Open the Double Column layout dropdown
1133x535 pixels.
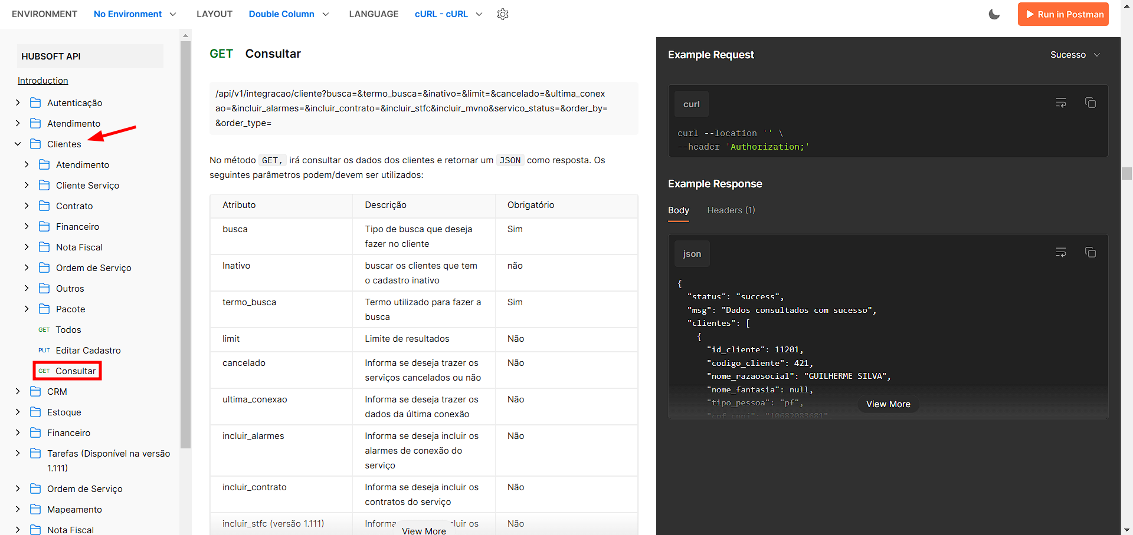pyautogui.click(x=289, y=14)
